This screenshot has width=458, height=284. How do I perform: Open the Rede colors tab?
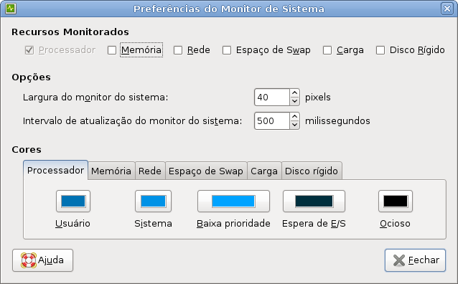[150, 171]
